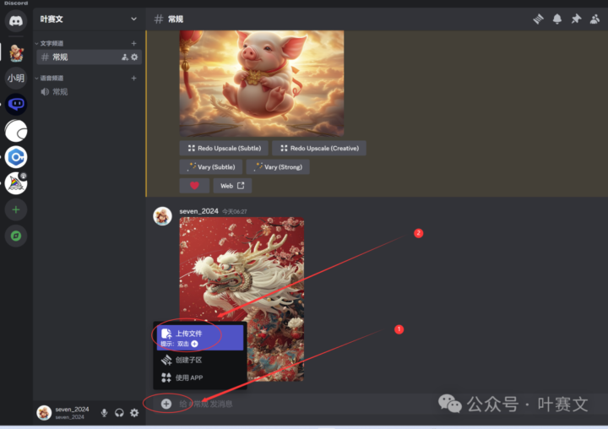Open the blue circular C server icon
The width and height of the screenshot is (608, 429).
(16, 157)
